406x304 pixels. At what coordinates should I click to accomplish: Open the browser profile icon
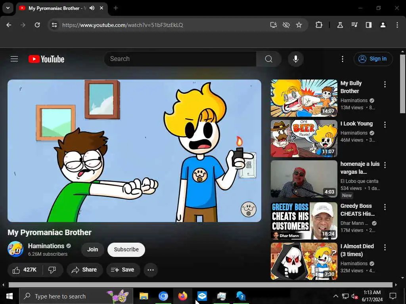point(383,25)
